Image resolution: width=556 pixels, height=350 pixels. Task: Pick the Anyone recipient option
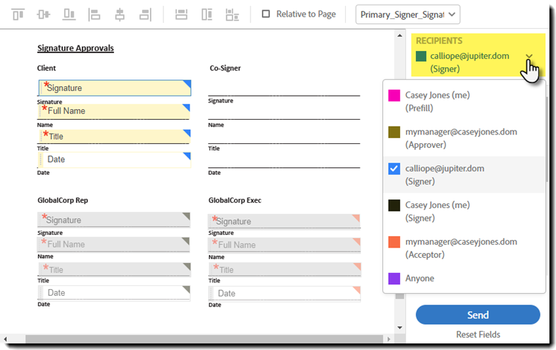pyautogui.click(x=419, y=278)
